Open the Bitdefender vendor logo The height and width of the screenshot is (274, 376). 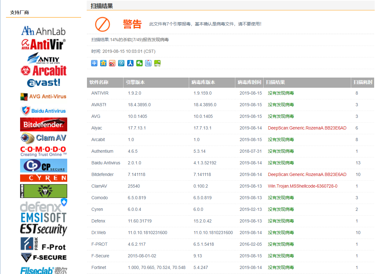pos(44,124)
